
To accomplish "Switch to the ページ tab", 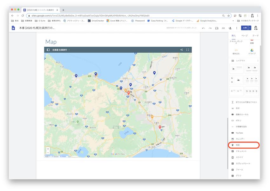I will [245, 36].
